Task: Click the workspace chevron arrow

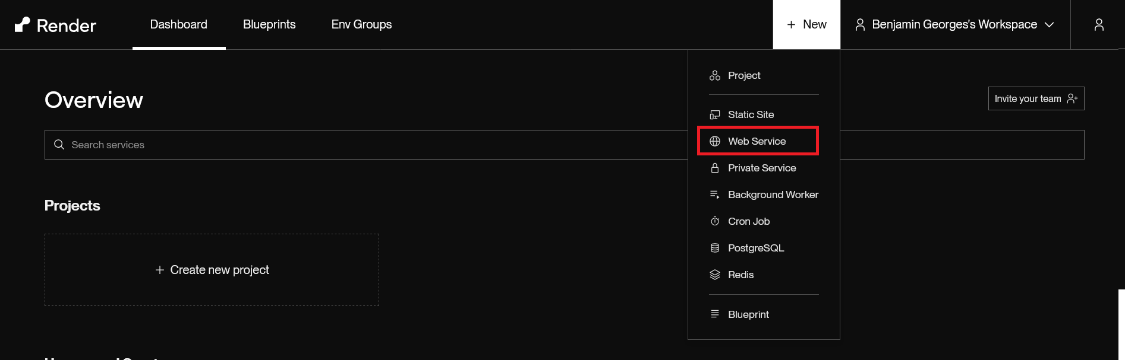Action: 1050,25
